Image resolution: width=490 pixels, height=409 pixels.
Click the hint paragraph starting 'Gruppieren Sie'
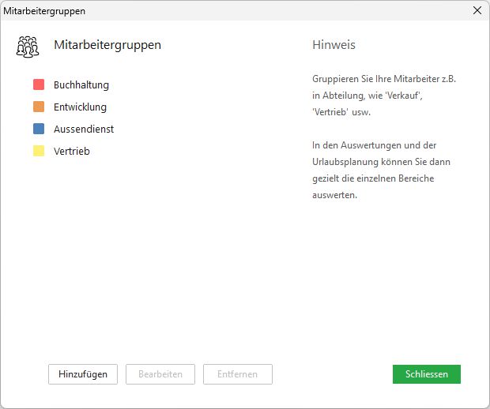click(x=369, y=97)
